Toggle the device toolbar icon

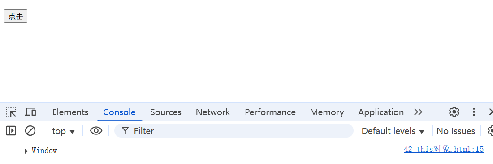30,112
